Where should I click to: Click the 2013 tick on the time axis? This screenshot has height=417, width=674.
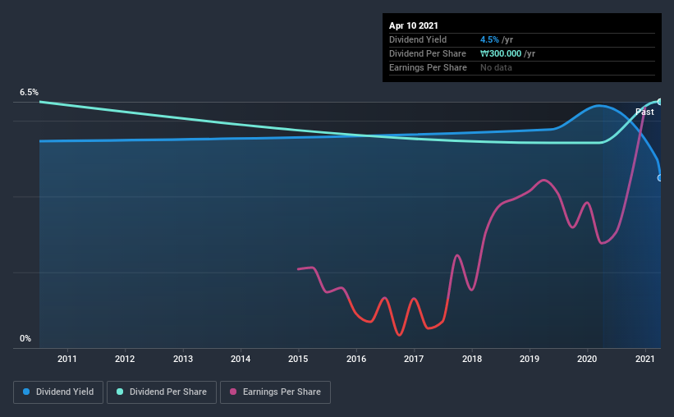[x=183, y=359]
